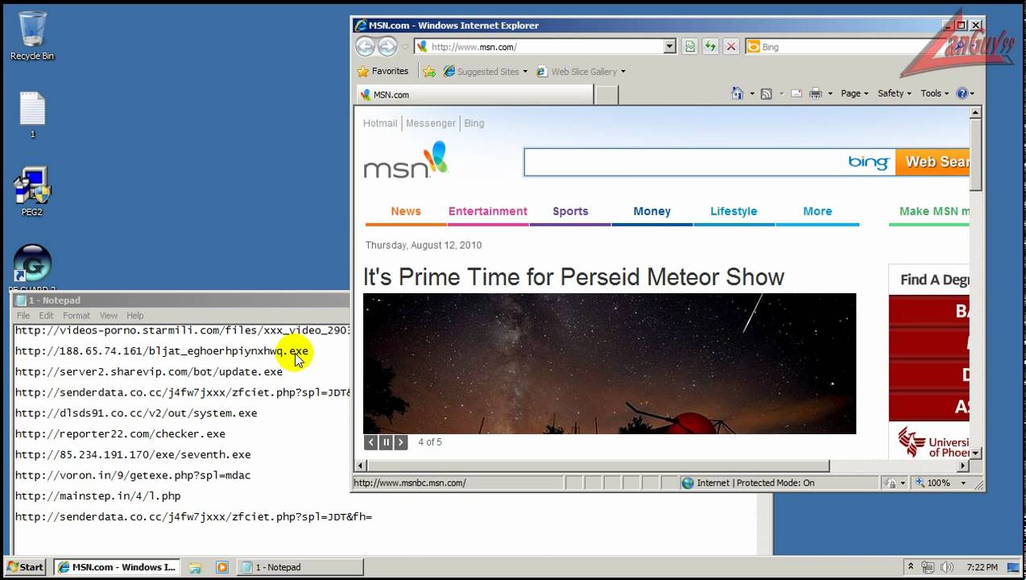Click the RSS feeds icon in command bar

coord(767,93)
